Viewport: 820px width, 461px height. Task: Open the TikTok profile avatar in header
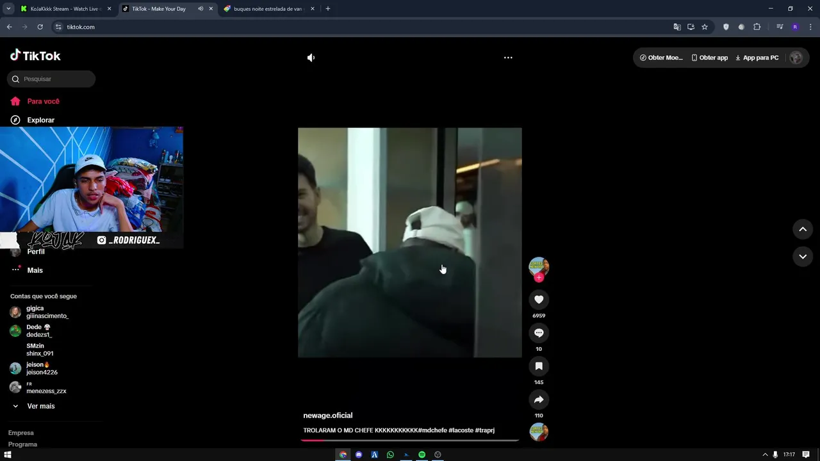coord(796,58)
